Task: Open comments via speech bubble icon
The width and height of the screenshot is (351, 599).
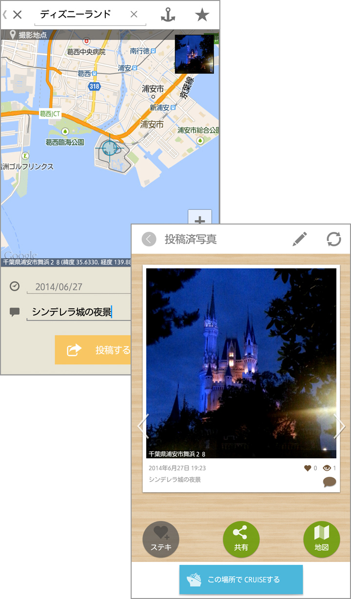Action: (x=330, y=482)
